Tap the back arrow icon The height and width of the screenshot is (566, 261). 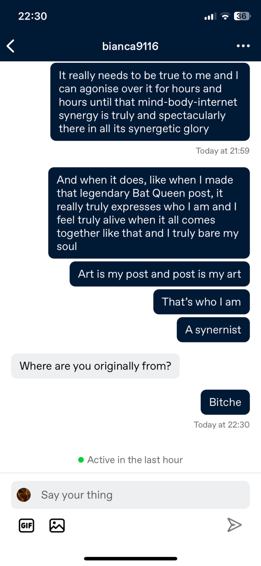click(x=11, y=46)
